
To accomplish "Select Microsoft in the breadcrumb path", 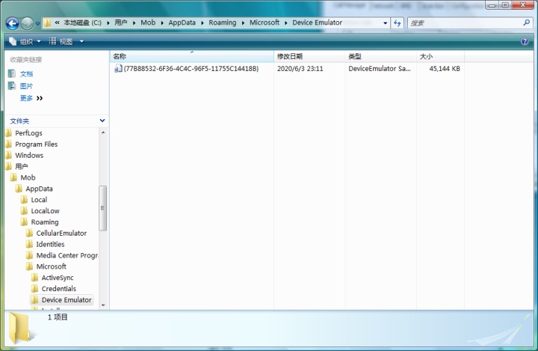I will coord(265,22).
